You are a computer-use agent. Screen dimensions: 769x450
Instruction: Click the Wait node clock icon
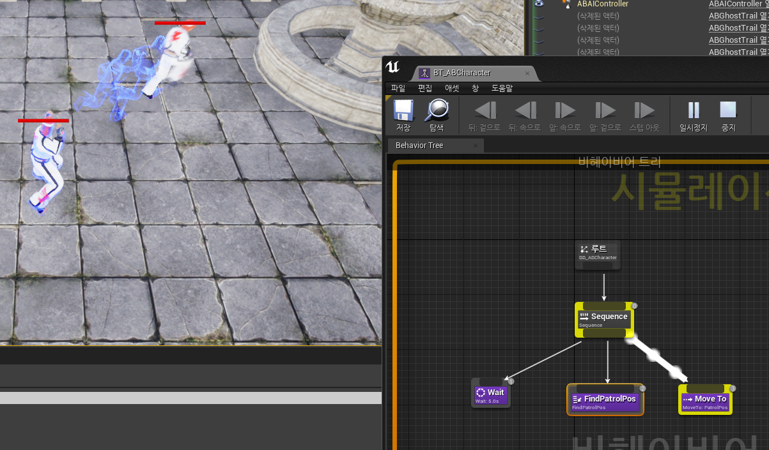481,393
